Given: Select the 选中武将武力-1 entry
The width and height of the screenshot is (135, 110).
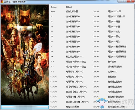Looking at the screenshot, I should [73, 31].
